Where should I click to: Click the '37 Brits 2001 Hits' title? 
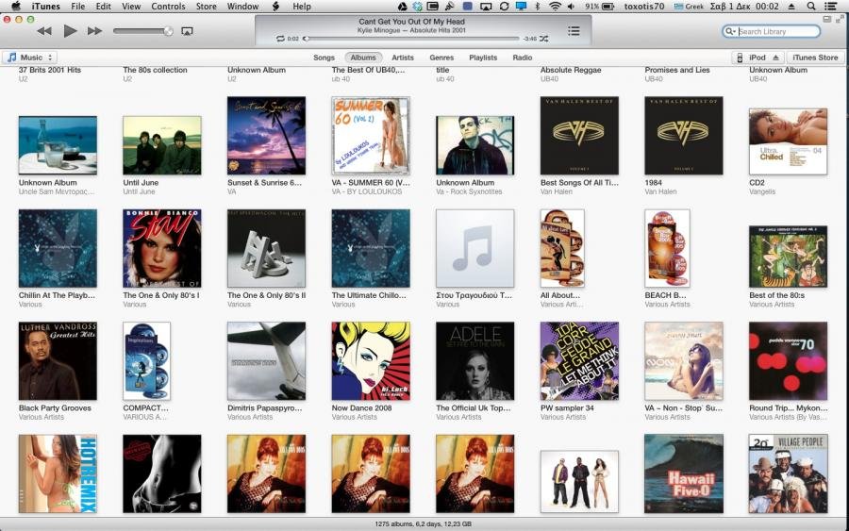click(x=50, y=70)
